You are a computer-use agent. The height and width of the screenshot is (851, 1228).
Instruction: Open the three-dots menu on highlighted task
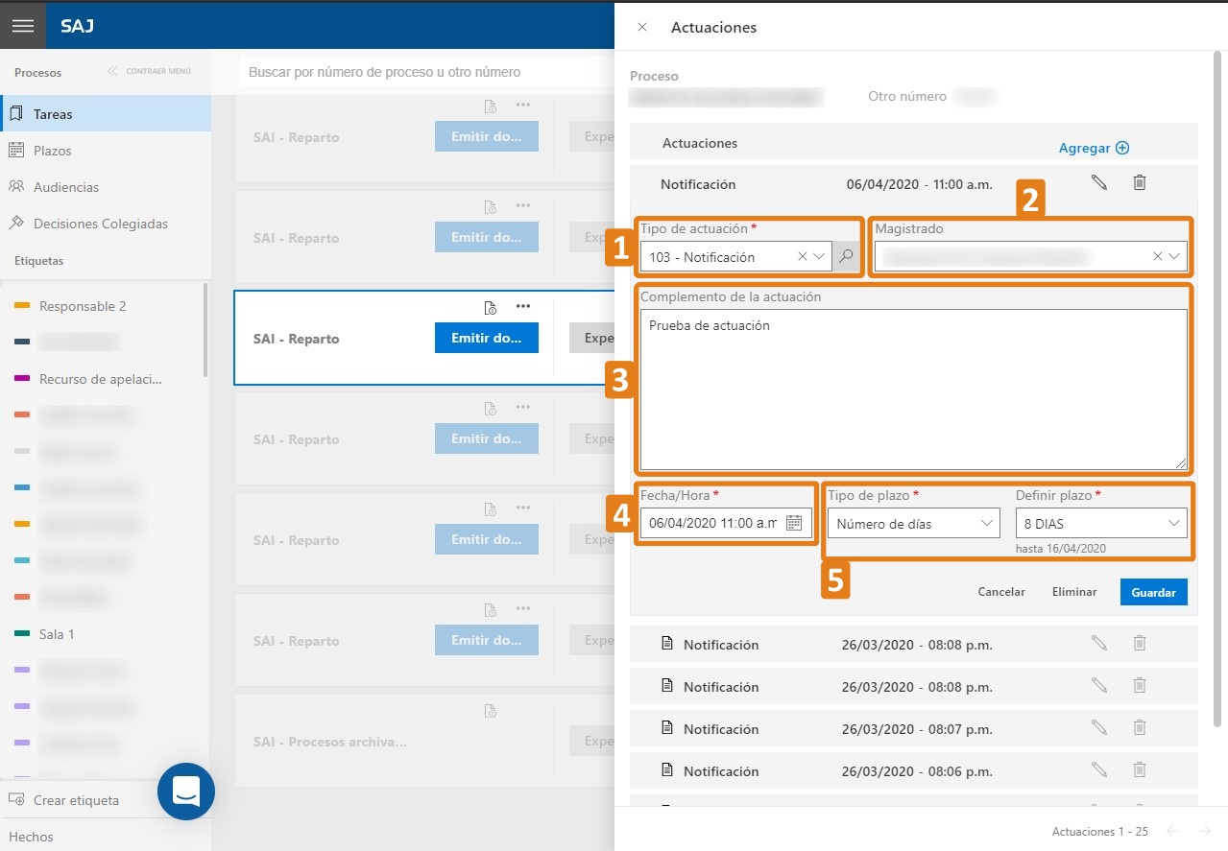[523, 307]
